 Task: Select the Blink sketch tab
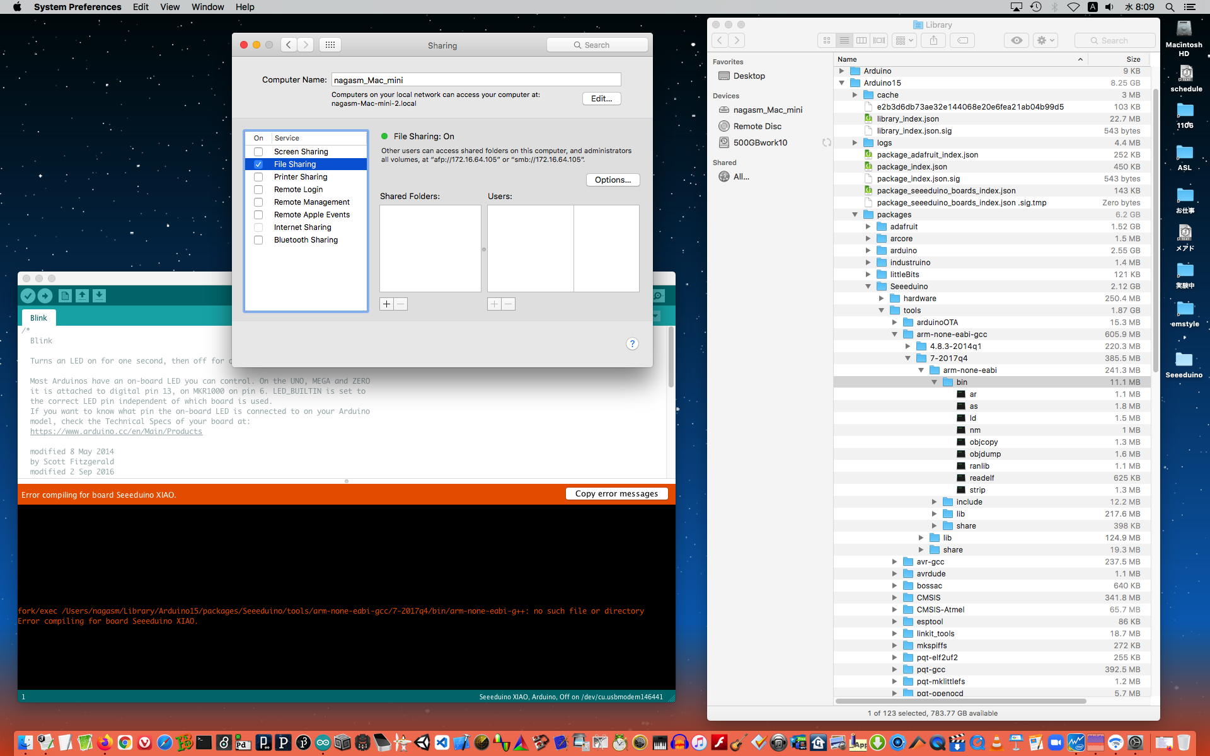(x=38, y=318)
